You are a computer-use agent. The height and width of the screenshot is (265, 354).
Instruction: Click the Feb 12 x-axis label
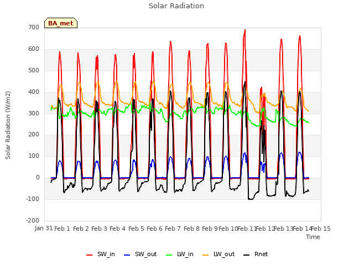pyautogui.click(x=265, y=229)
